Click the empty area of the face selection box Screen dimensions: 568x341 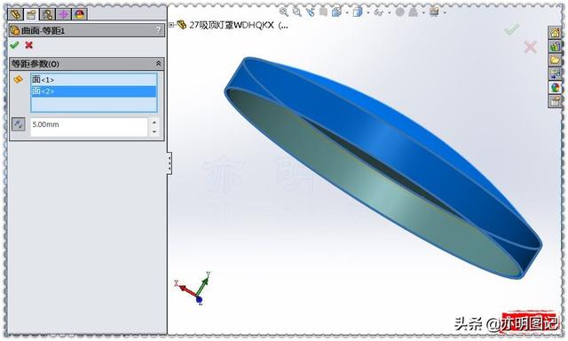(94, 104)
